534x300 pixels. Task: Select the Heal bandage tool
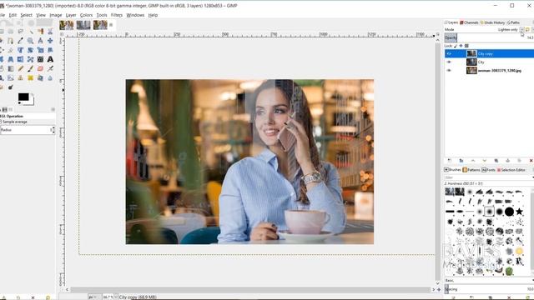pyautogui.click(x=30, y=77)
